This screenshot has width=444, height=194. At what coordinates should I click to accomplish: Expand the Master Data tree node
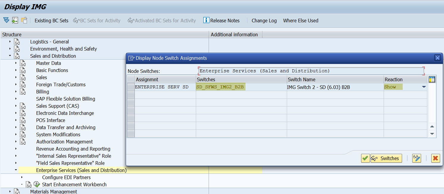pyautogui.click(x=16, y=63)
